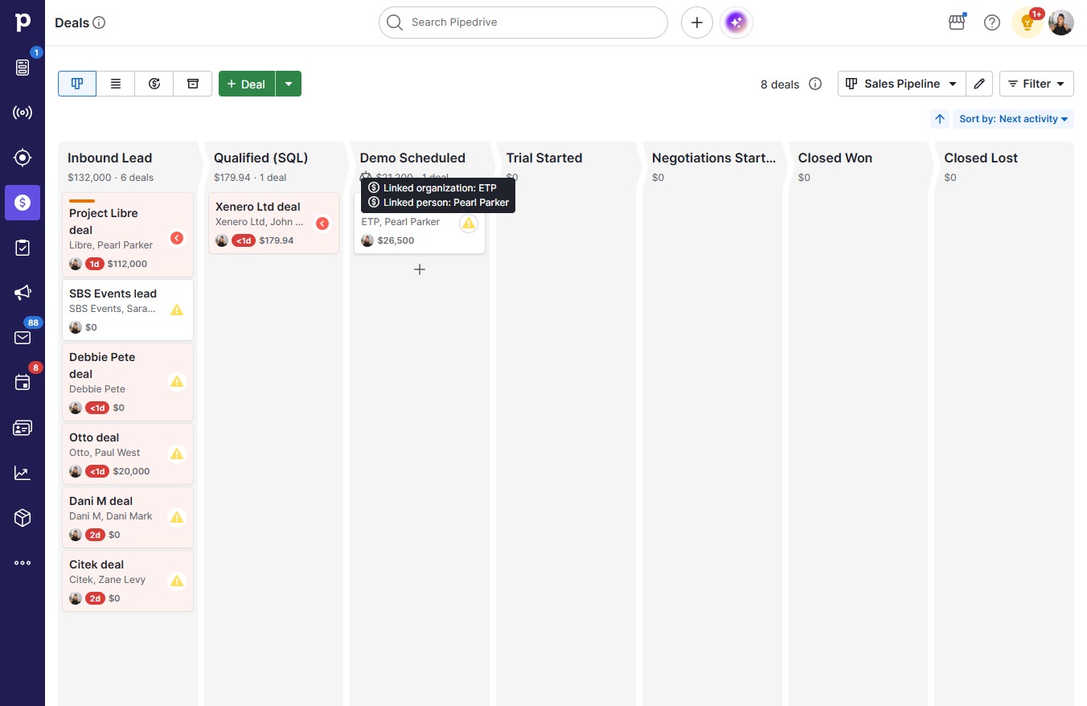Click the $26,500 value on ETP deal
1087x706 pixels.
point(396,240)
